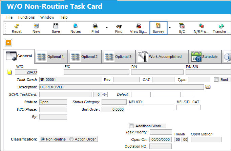Click the P/N input field

[157, 72]
